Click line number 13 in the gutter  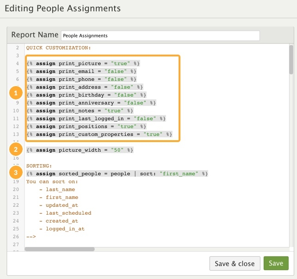tap(16, 134)
